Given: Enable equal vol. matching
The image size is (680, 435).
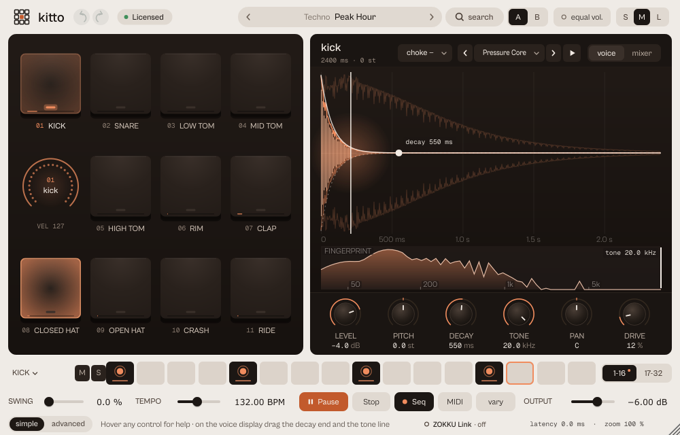Looking at the screenshot, I should point(582,17).
